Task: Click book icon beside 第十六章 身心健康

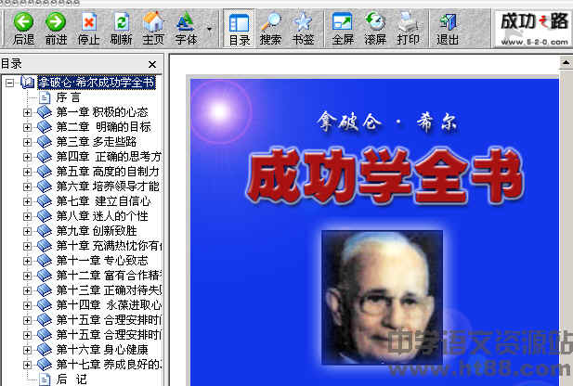Action: point(45,350)
